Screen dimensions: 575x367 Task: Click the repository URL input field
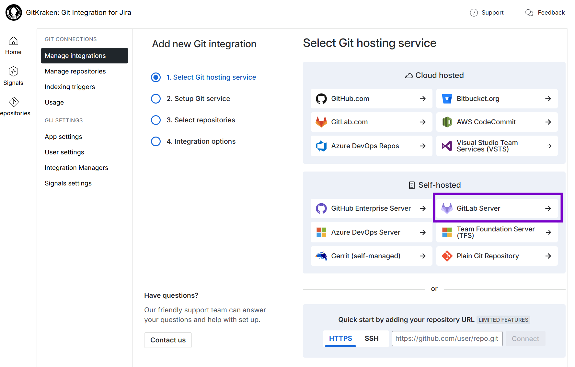[447, 339]
